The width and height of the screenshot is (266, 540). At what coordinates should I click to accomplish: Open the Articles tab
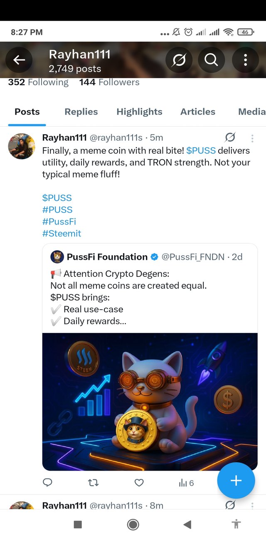click(198, 111)
